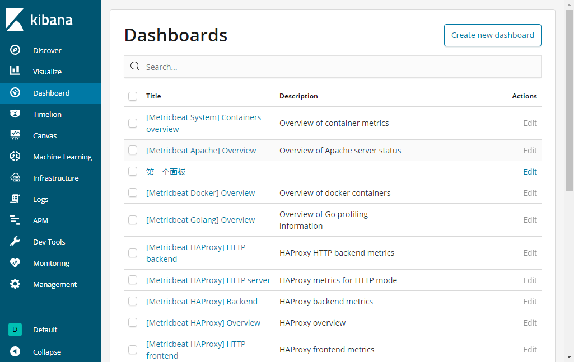
Task: Go to Visualize in the sidebar
Action: [50, 72]
